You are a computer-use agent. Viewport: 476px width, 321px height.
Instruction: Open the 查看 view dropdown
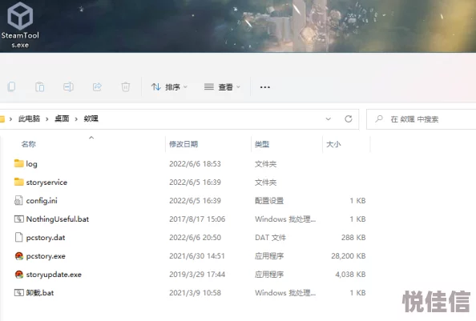[222, 87]
